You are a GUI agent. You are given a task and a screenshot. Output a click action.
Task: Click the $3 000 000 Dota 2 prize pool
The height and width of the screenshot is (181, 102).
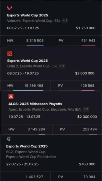click(85, 73)
